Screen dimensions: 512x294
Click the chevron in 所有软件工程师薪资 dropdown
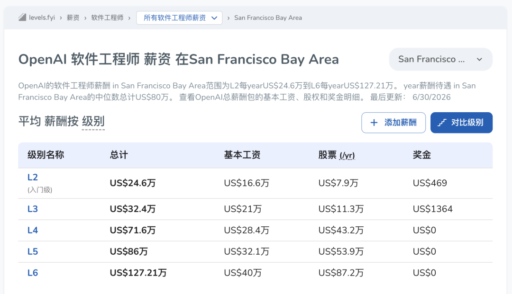[x=214, y=18]
